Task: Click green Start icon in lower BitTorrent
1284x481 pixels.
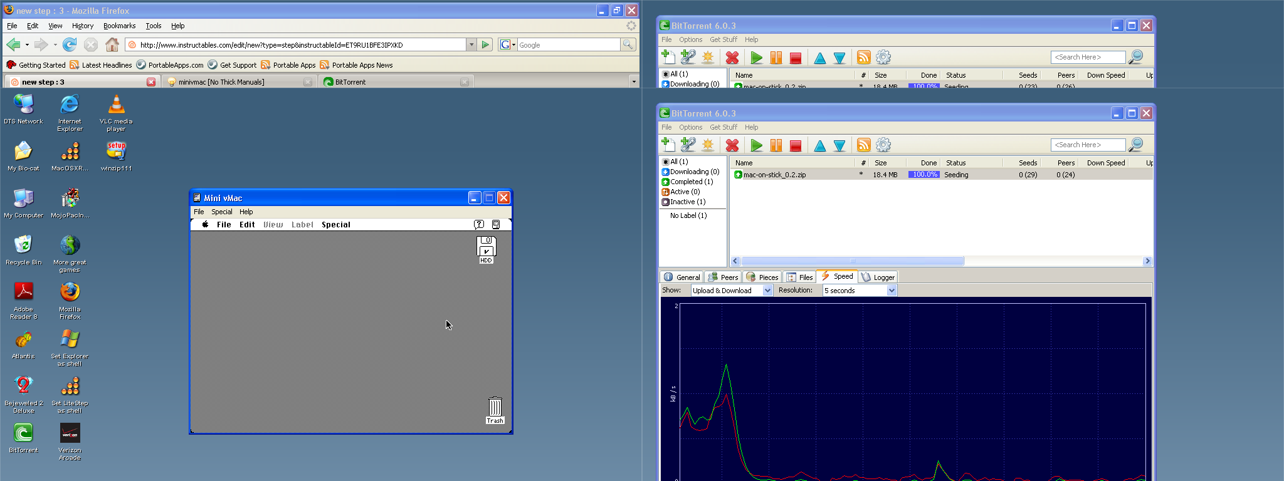Action: (757, 145)
